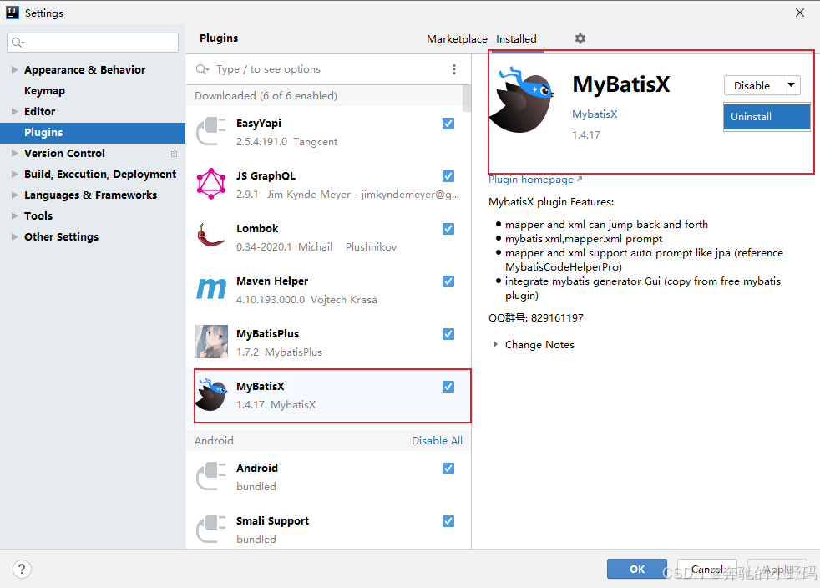Click the MyBatisPlus avatar icon
Image resolution: width=820 pixels, height=588 pixels.
[x=210, y=341]
